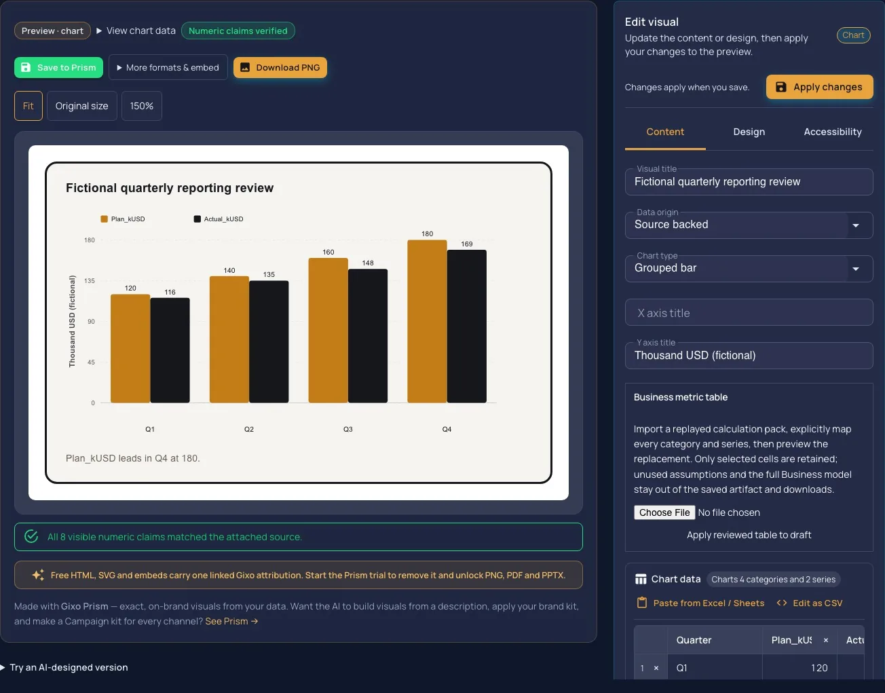Switch to the Content tab
Image resolution: width=885 pixels, height=693 pixels.
[665, 132]
